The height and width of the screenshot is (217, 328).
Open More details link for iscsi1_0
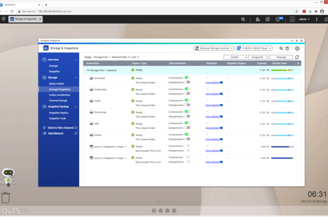click(212, 151)
